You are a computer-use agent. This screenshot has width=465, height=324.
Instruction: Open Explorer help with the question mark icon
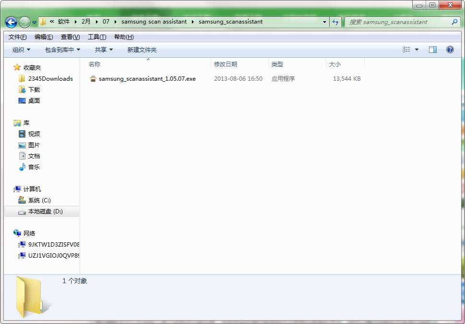coord(449,49)
